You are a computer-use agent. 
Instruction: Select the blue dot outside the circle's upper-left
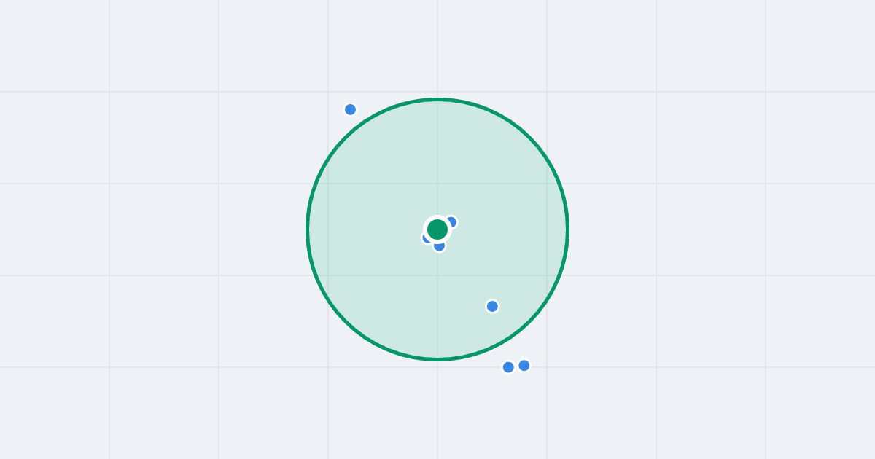tap(350, 109)
